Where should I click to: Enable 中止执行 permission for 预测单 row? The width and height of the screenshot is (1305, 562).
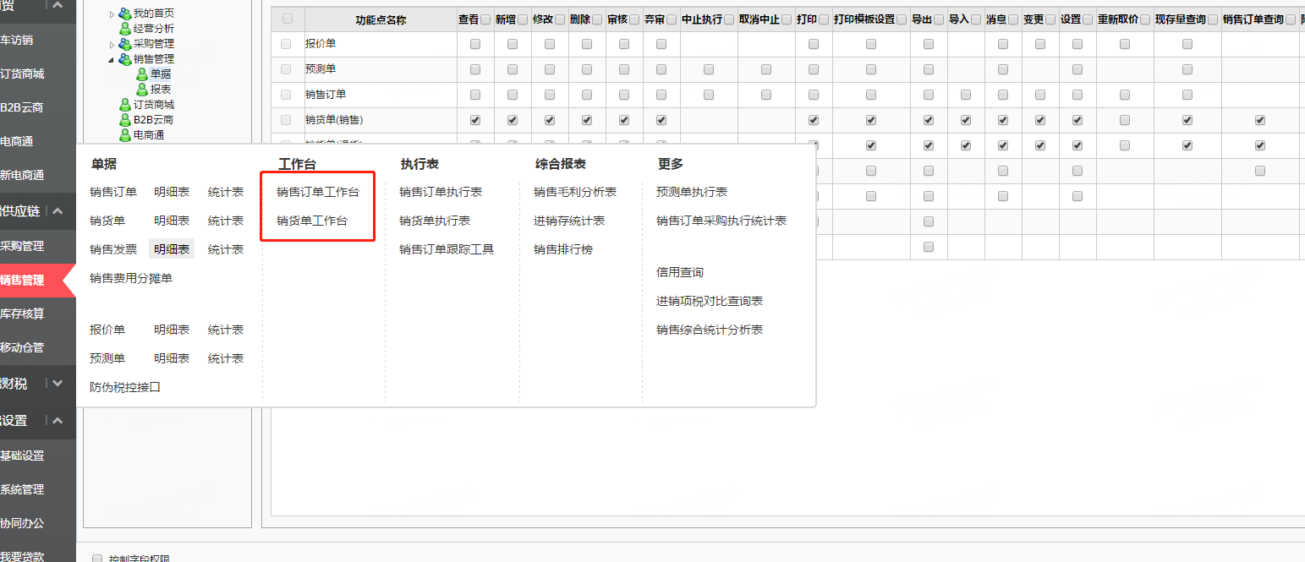coord(709,69)
